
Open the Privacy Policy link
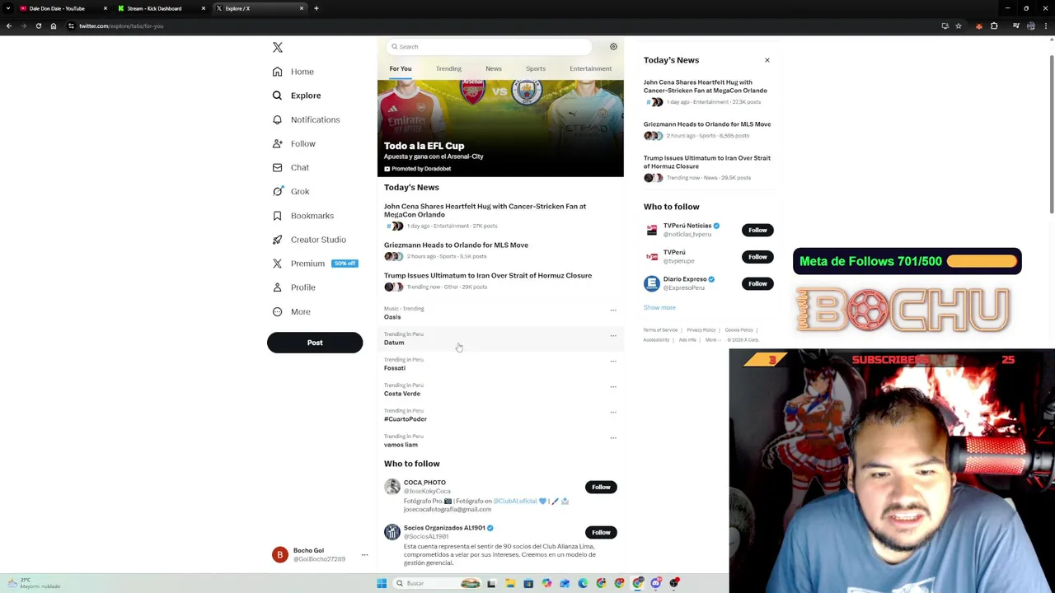701,330
